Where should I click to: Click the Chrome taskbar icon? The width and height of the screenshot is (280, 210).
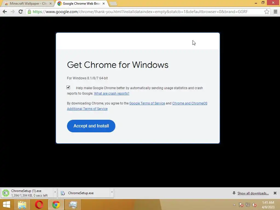click(56, 205)
